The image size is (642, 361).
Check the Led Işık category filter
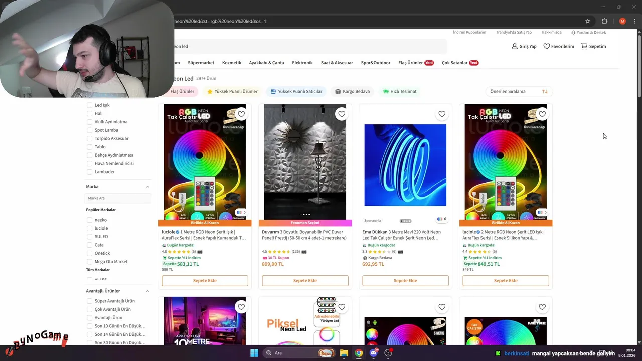[89, 105]
